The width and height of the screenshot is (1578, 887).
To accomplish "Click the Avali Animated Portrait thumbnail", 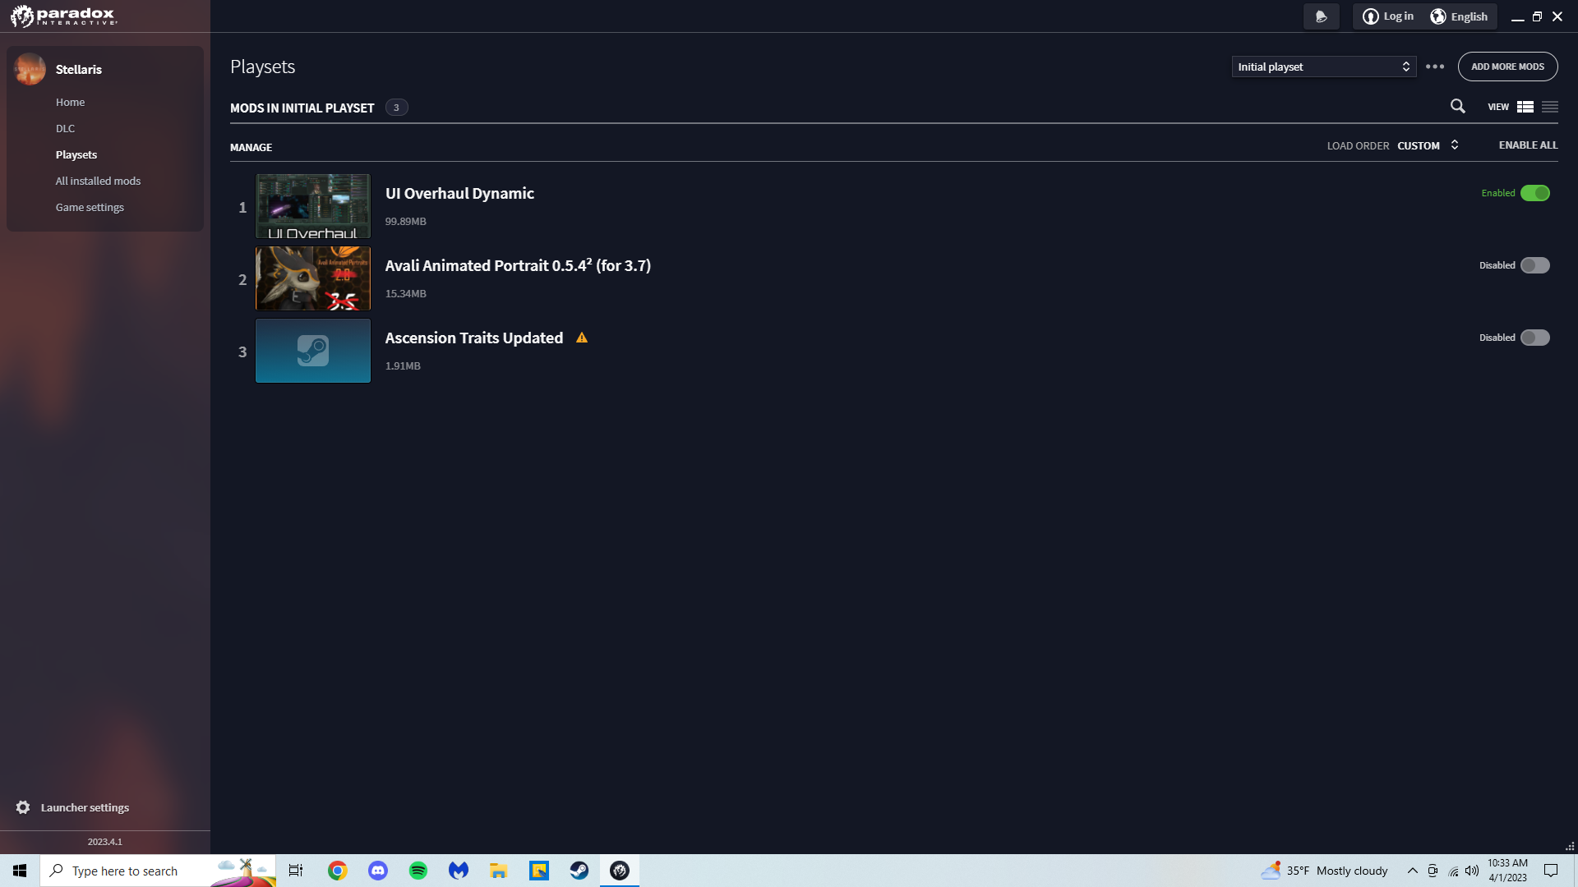I will pos(313,278).
